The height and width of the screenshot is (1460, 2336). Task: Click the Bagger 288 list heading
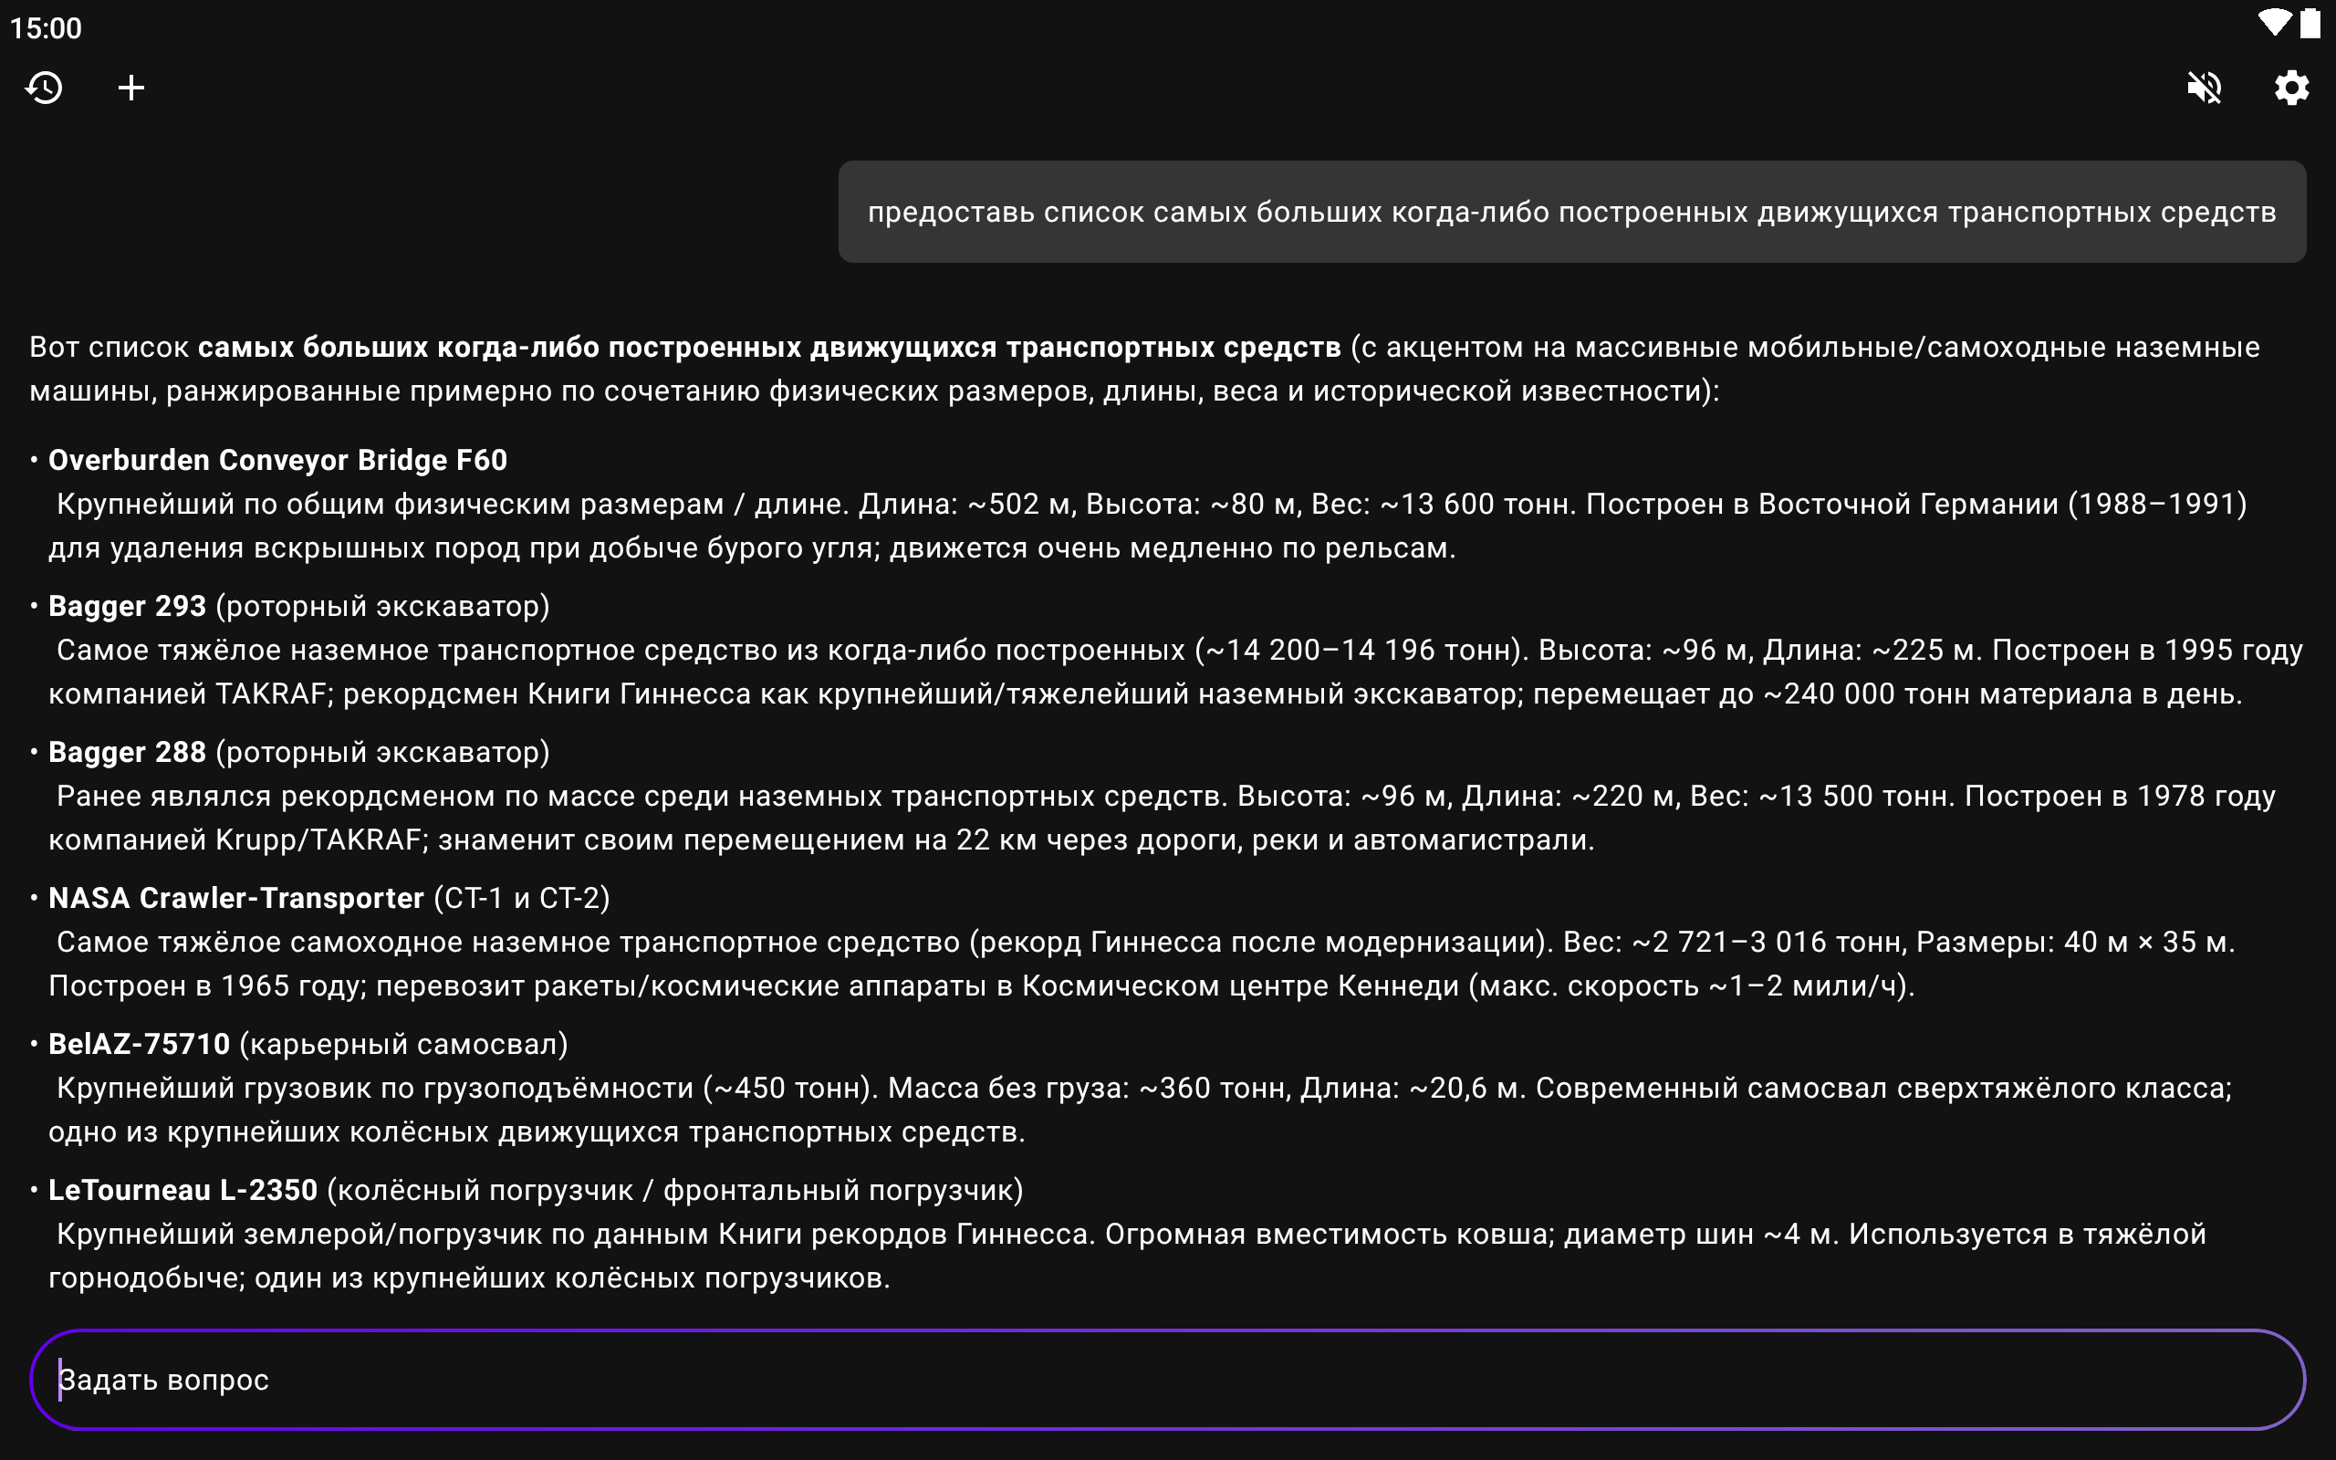(x=127, y=751)
